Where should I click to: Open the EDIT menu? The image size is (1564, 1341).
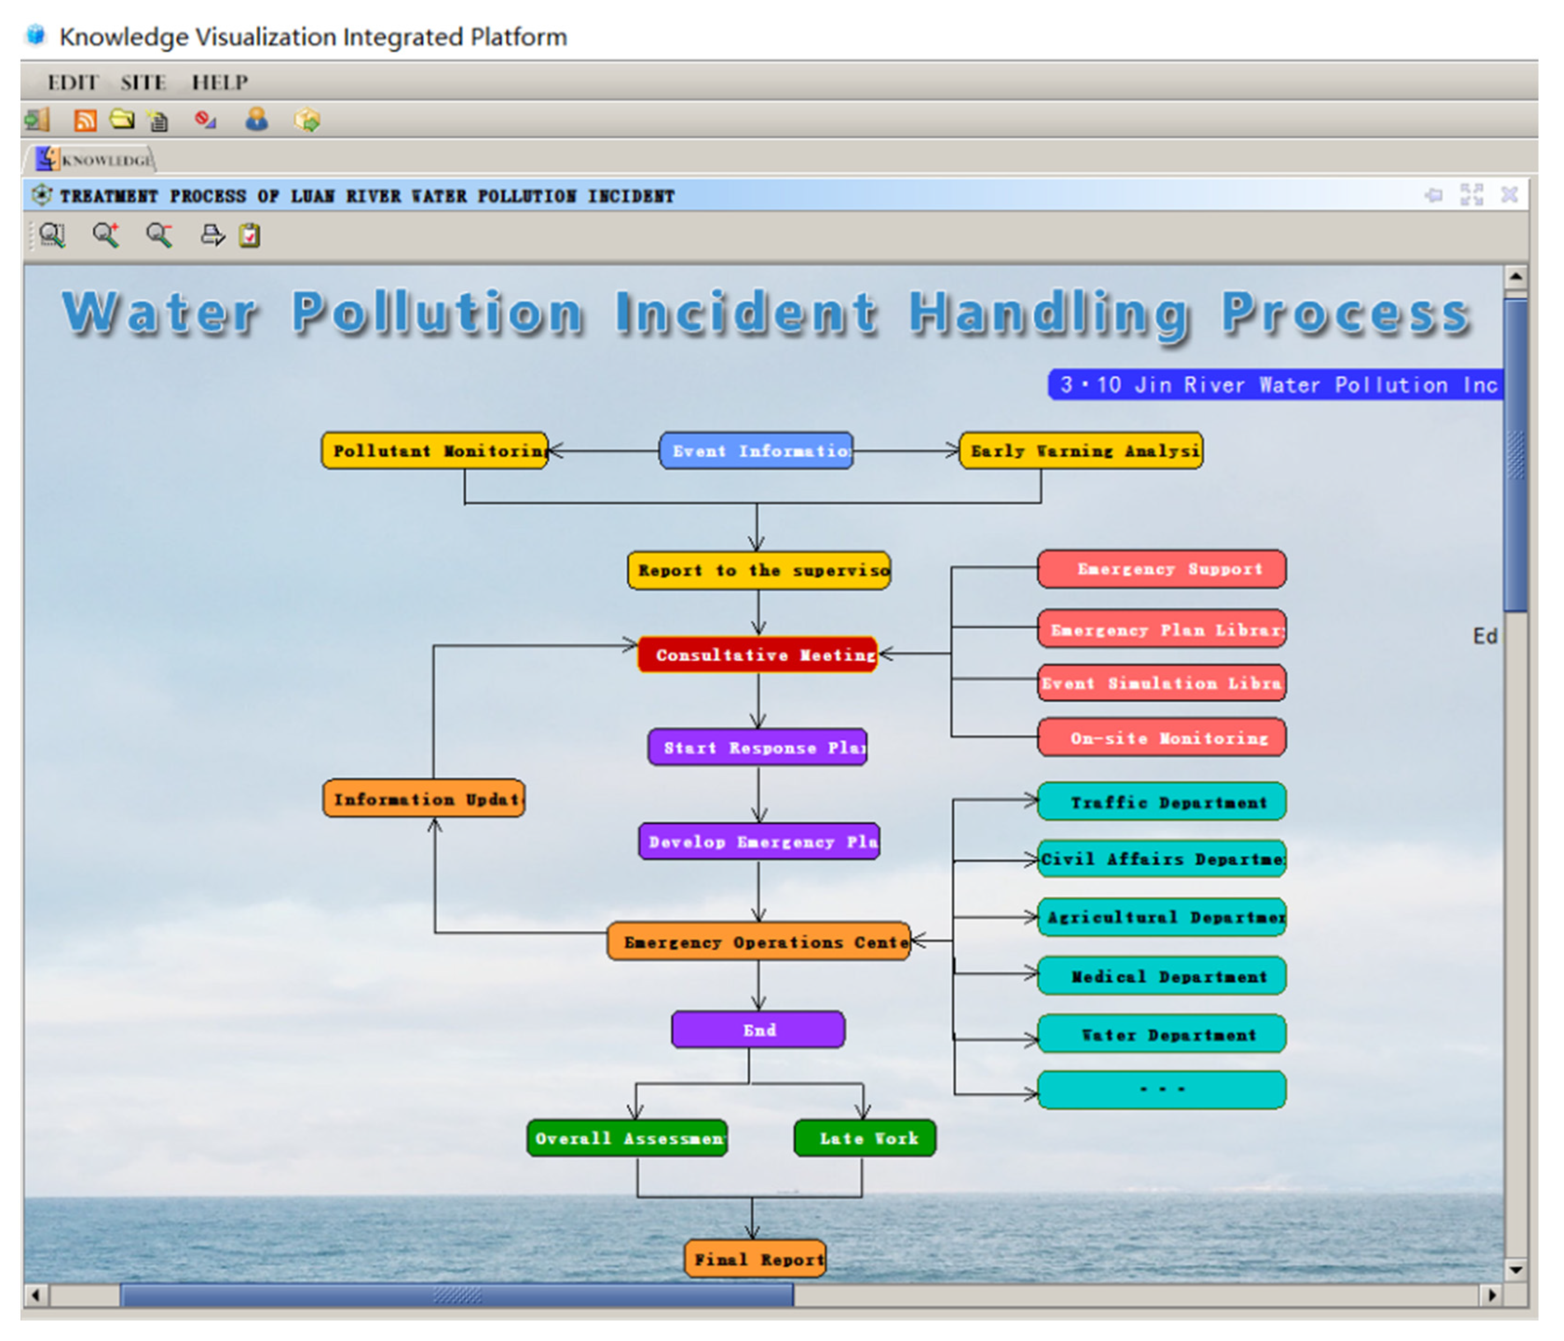(72, 82)
